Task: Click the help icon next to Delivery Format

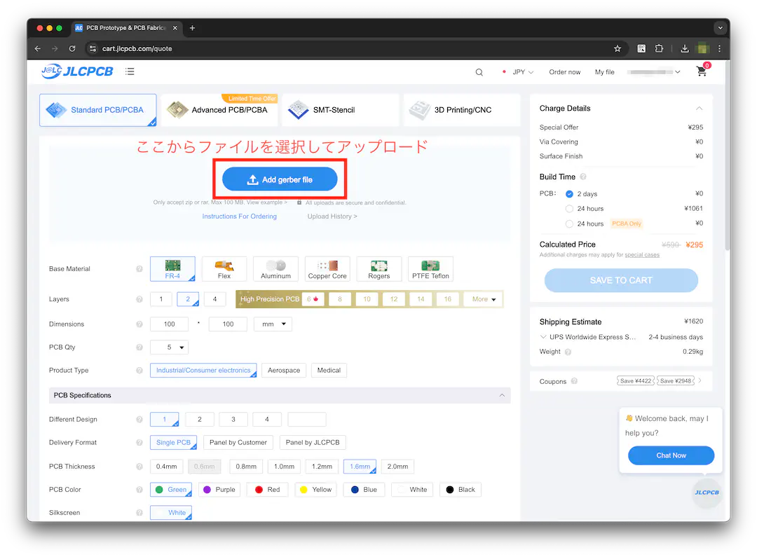Action: tap(139, 443)
